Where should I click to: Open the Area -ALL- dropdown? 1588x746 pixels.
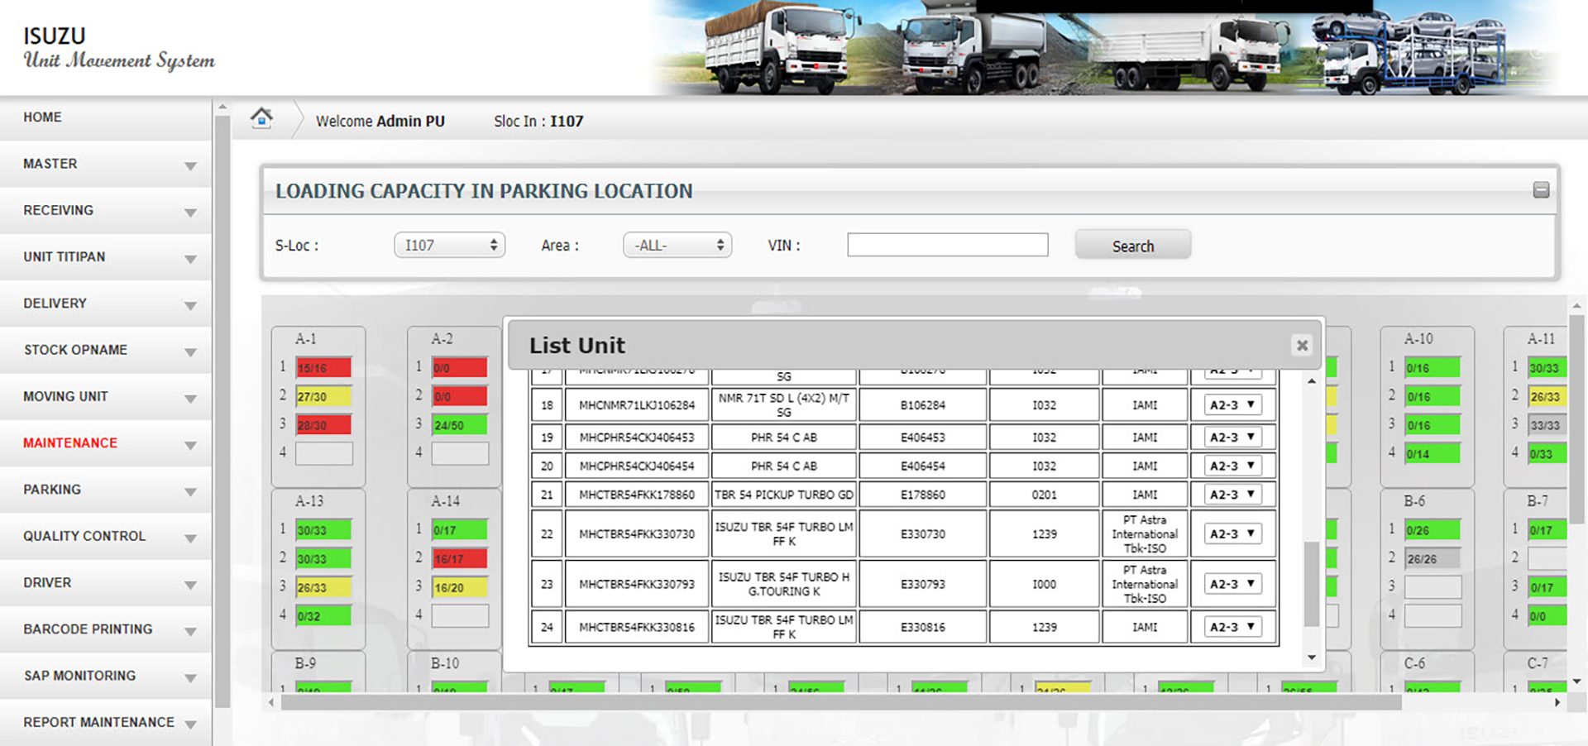click(677, 246)
